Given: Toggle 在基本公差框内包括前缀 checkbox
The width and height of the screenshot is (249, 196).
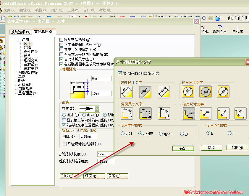Looking at the screenshot, I should (61, 55).
